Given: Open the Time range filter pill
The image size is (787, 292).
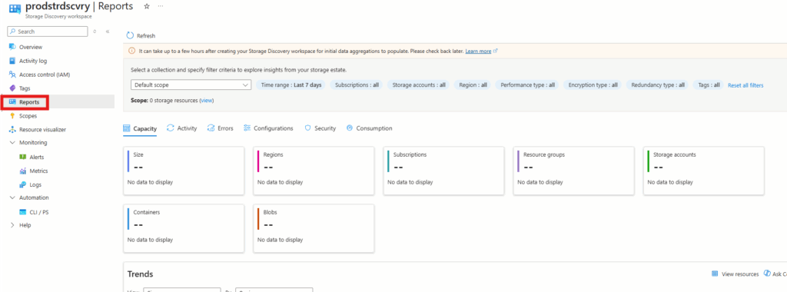Looking at the screenshot, I should [291, 85].
